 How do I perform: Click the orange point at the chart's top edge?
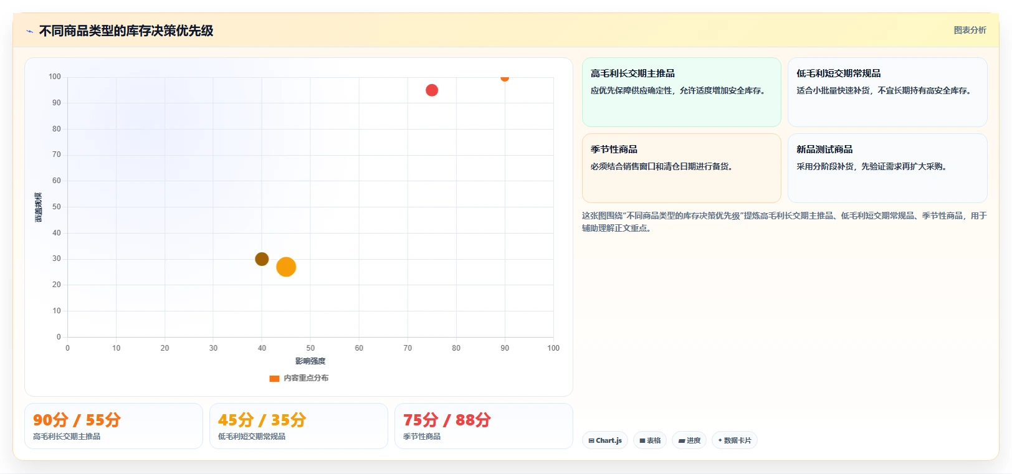click(x=505, y=78)
